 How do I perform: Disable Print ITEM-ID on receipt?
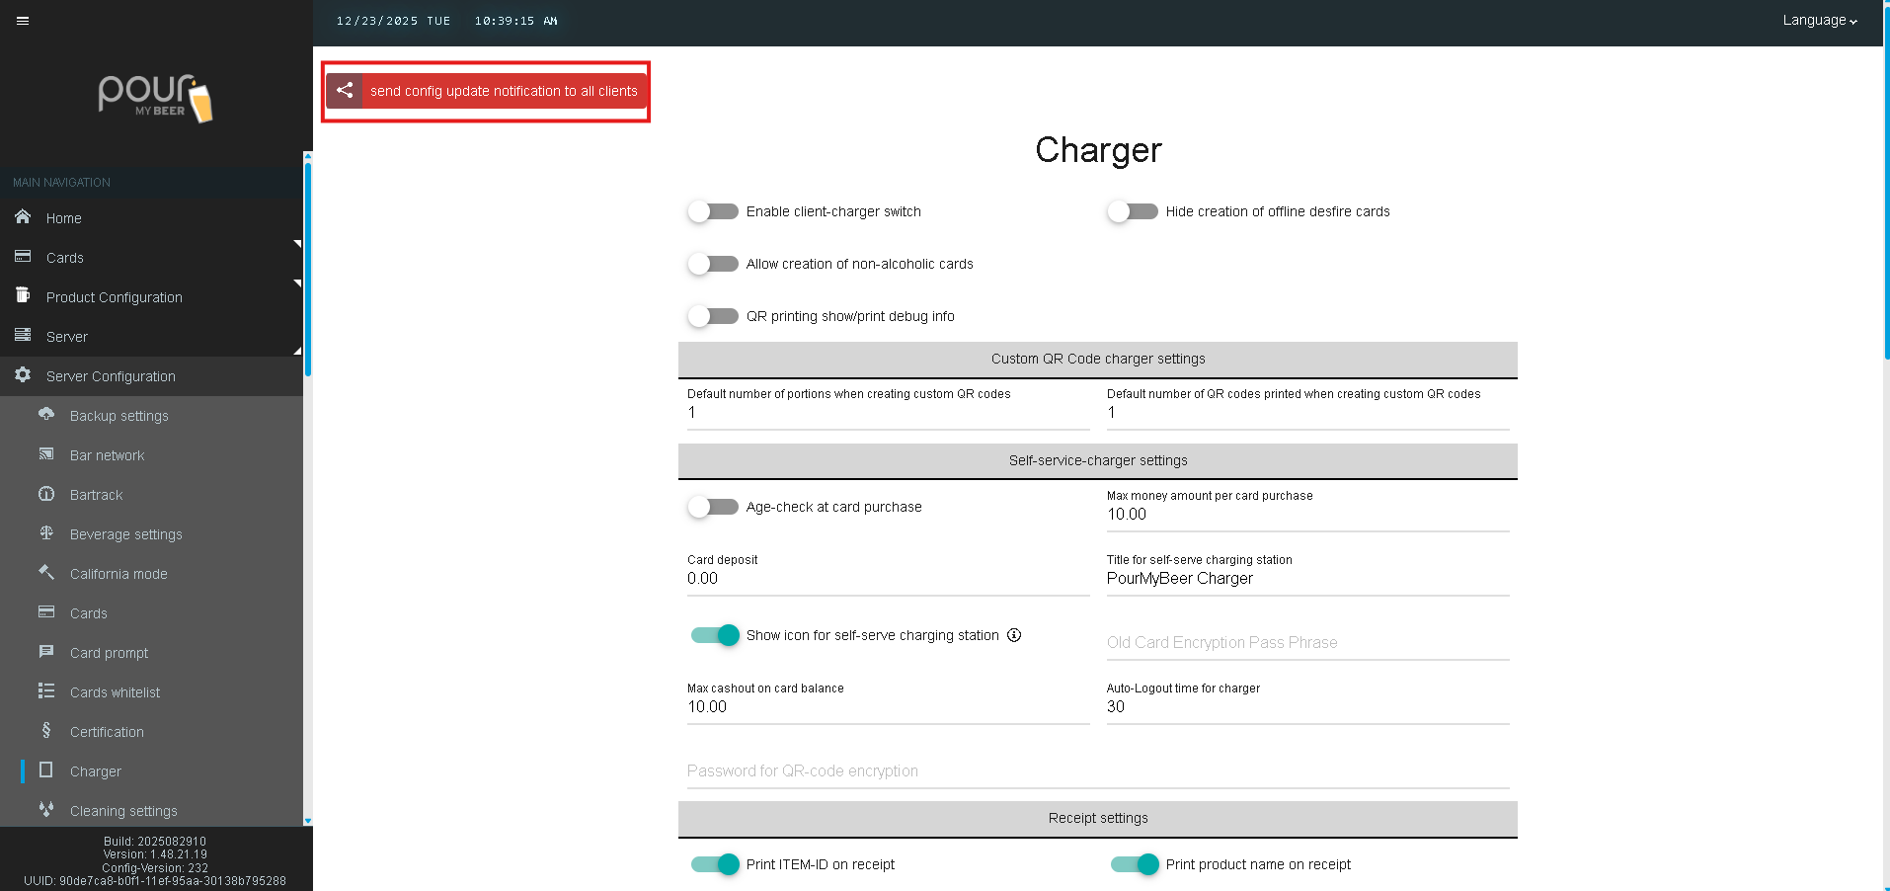click(715, 864)
